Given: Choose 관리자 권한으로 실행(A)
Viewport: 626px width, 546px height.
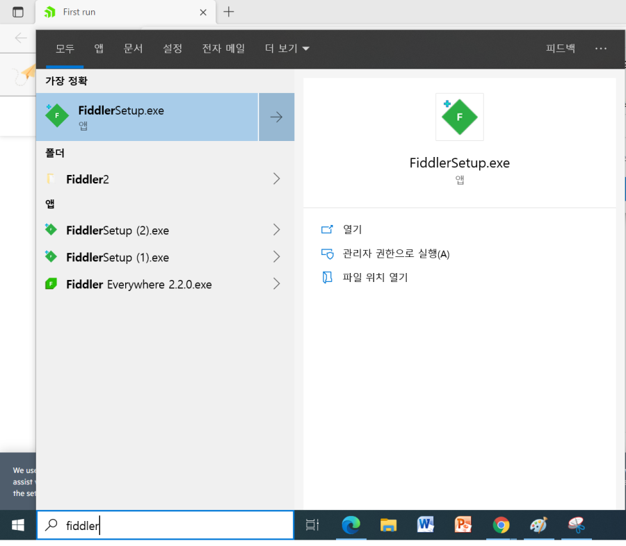Looking at the screenshot, I should [396, 254].
